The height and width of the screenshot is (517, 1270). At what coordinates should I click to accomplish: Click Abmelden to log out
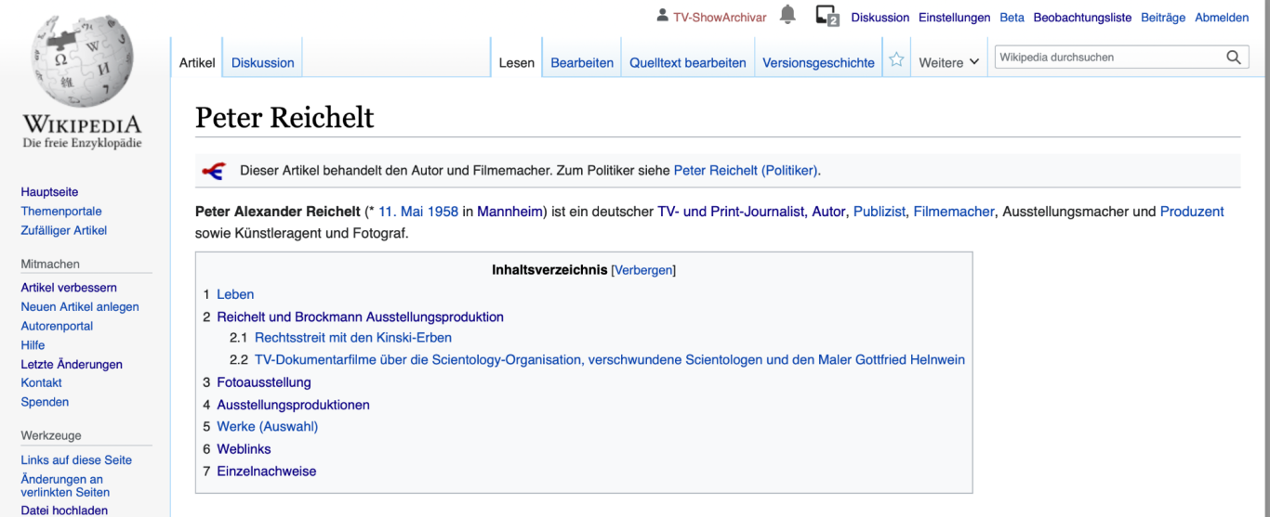tap(1222, 18)
